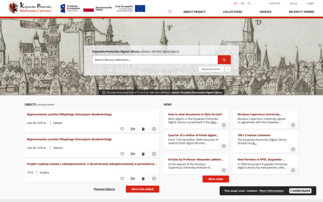Screen dimensions: 323x202
Task: Open arrow on Quarter of a million news card
Action: point(224,146)
